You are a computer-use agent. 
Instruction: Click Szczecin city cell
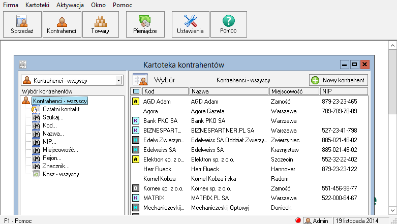coord(282,159)
